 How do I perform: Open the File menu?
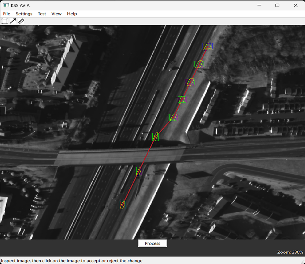[x=7, y=14]
